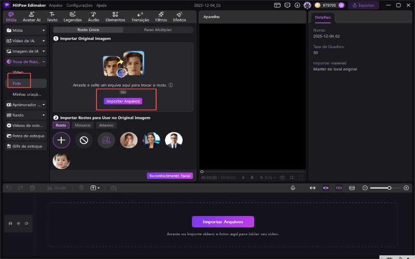Open the Avatar AI tool

pyautogui.click(x=31, y=17)
